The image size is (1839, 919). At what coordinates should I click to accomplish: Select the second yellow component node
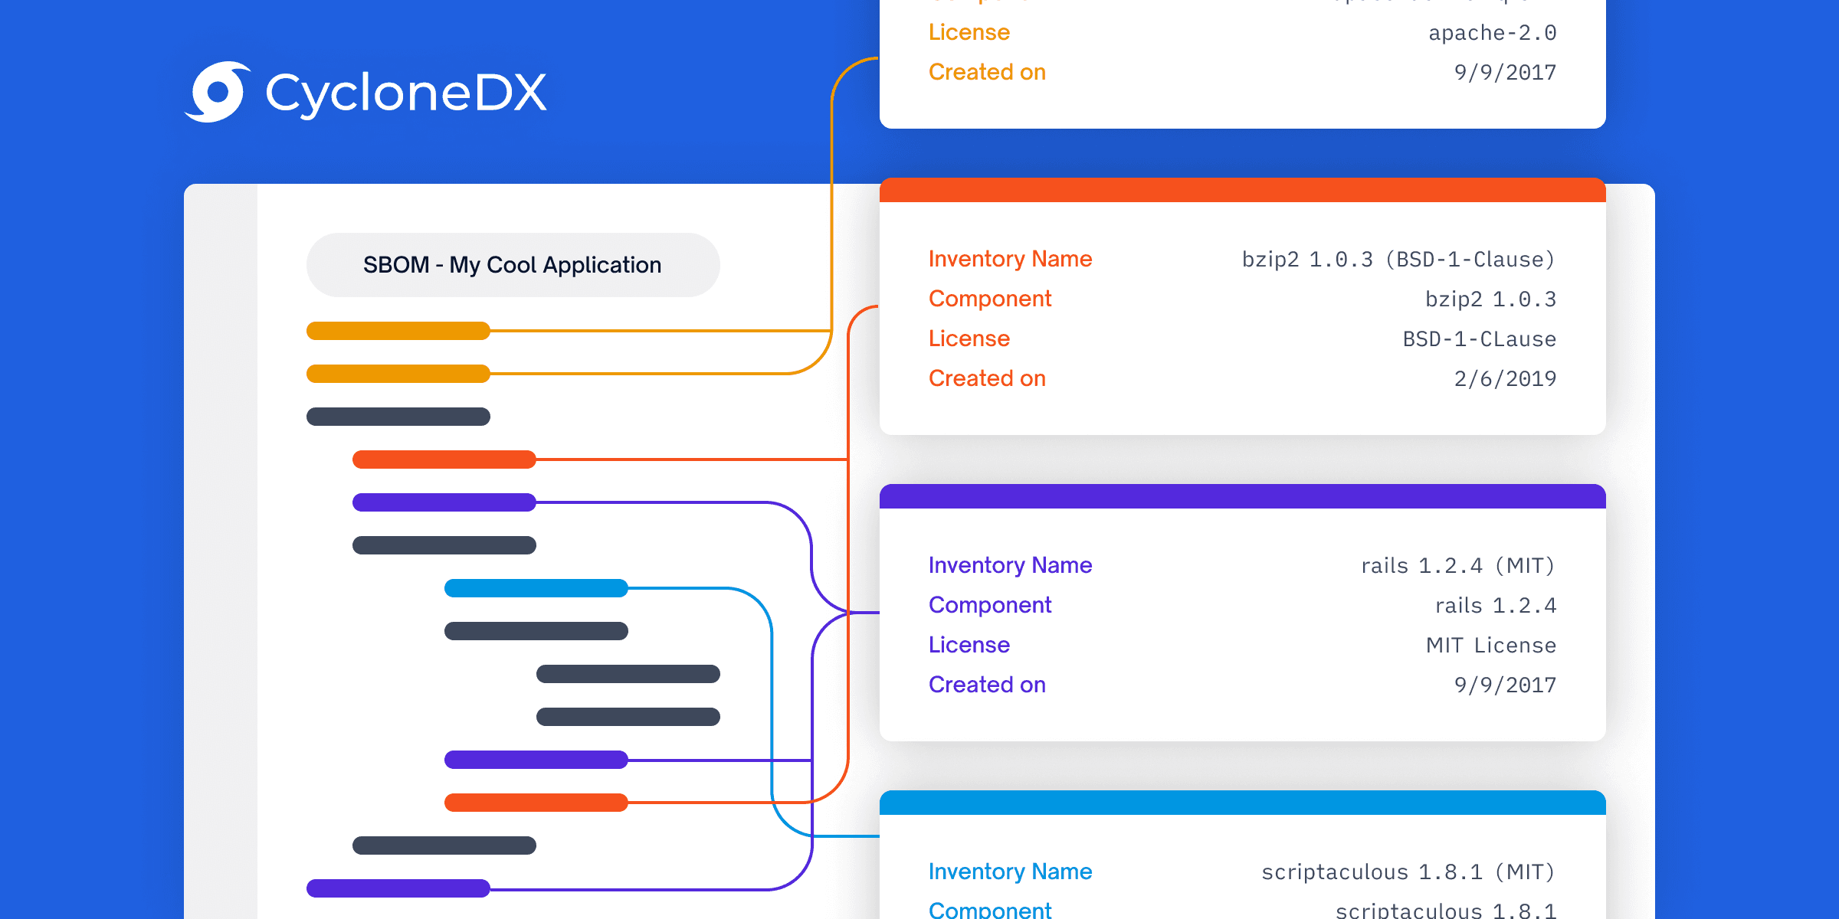pos(397,373)
